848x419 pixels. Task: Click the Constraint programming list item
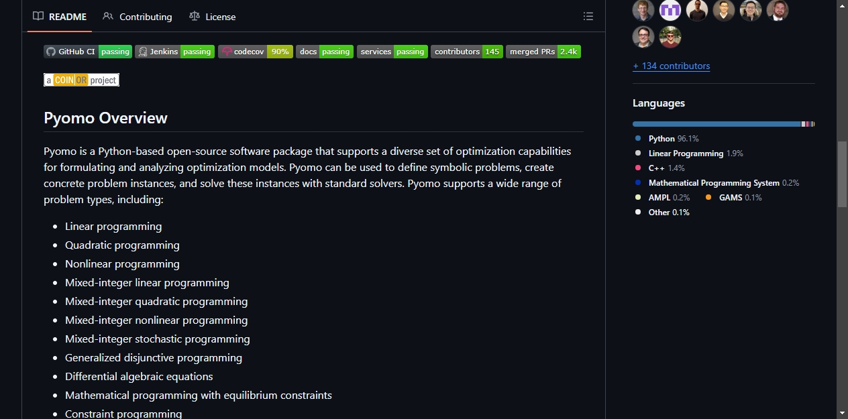(x=123, y=414)
